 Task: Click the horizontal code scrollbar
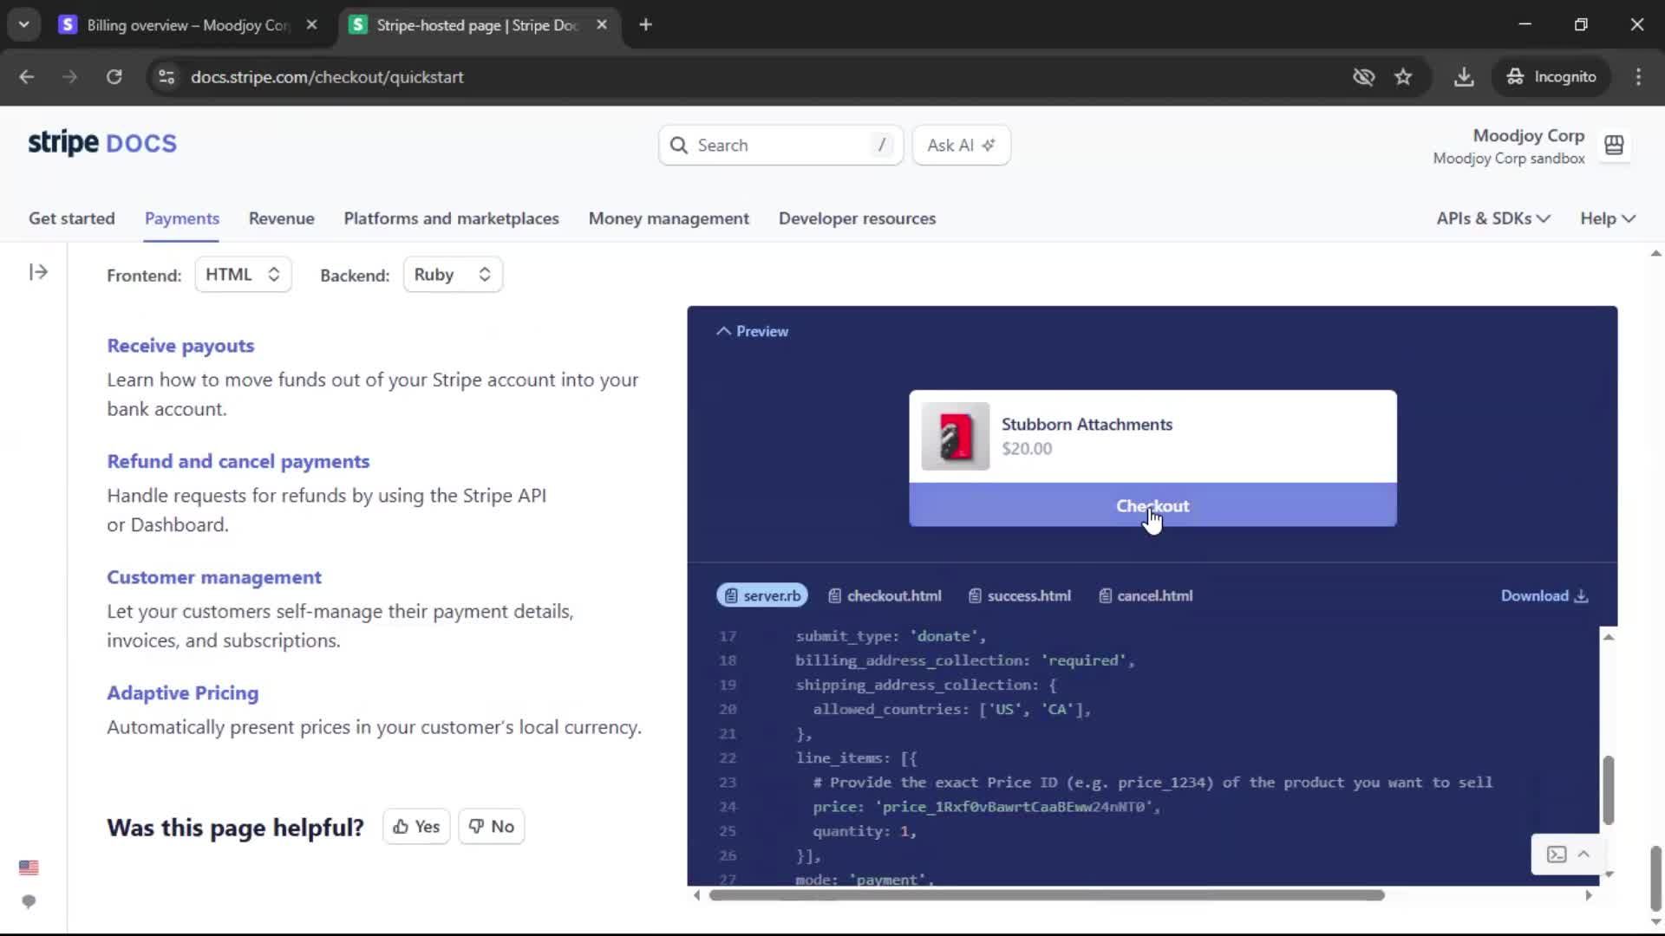[1046, 895]
